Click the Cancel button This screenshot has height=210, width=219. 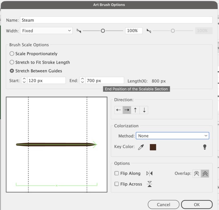[x=164, y=205]
